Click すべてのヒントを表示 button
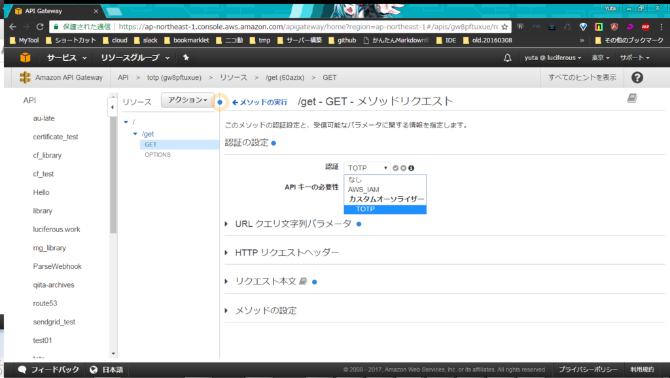This screenshot has width=670, height=378. coord(582,77)
